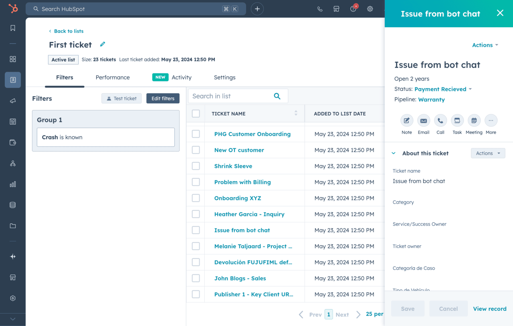Switch to the Performance tab
The image size is (513, 326).
point(113,77)
